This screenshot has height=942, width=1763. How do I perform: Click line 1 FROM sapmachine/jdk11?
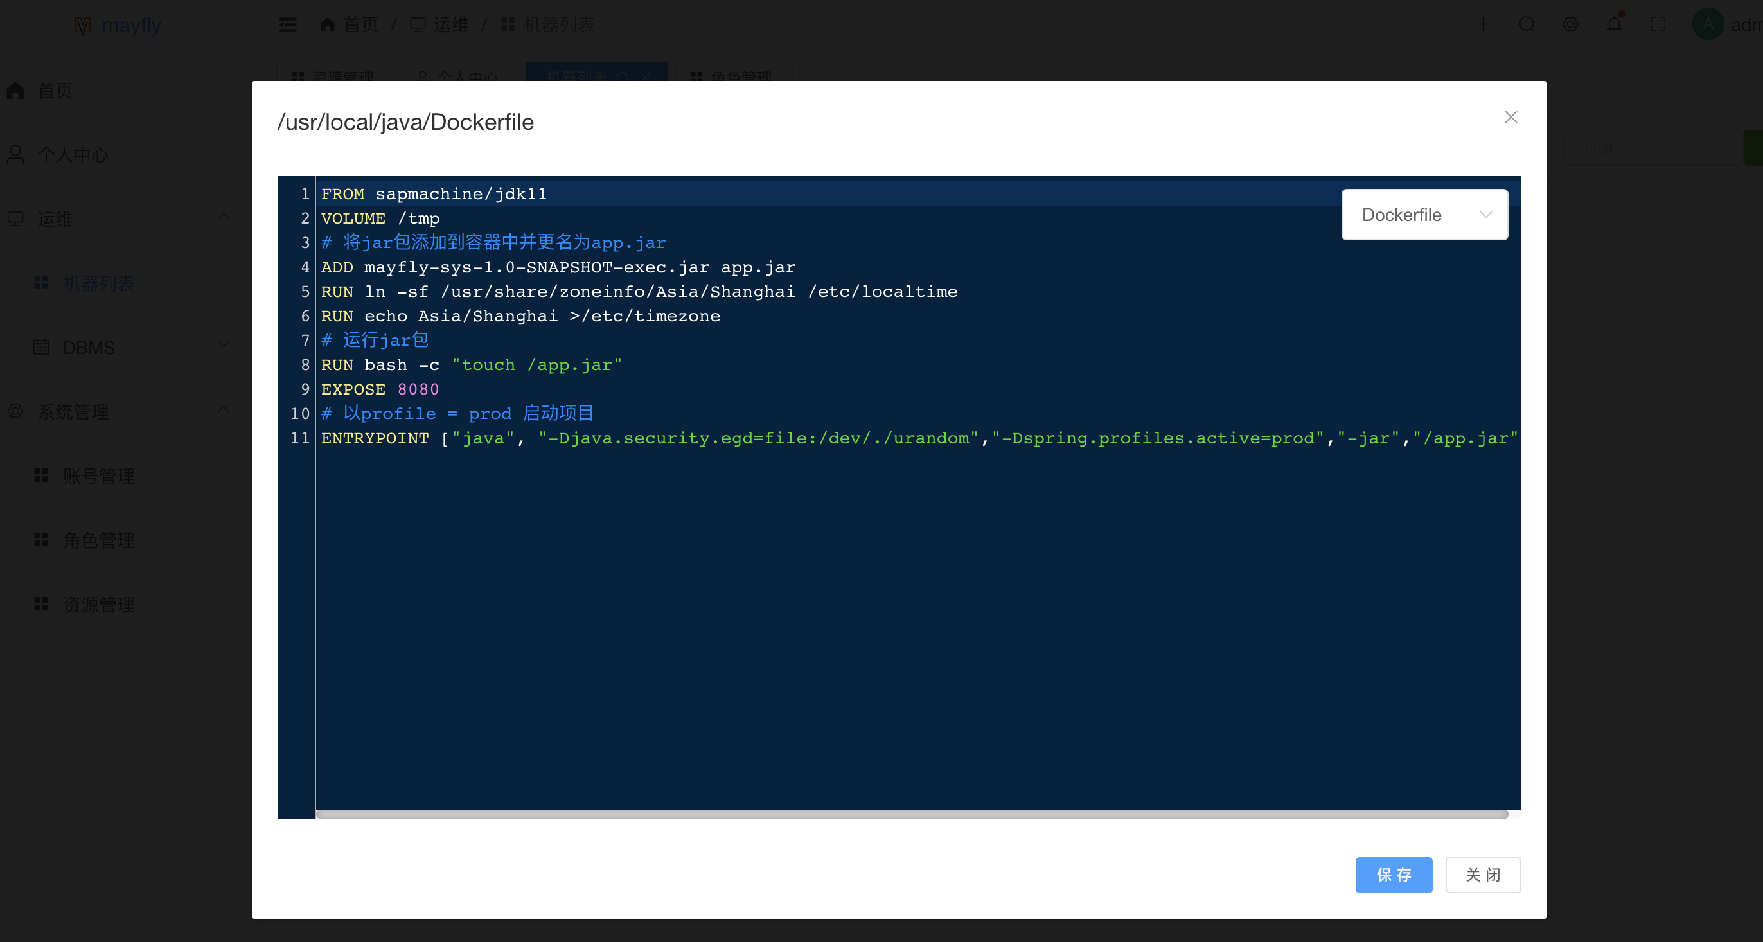coord(434,194)
